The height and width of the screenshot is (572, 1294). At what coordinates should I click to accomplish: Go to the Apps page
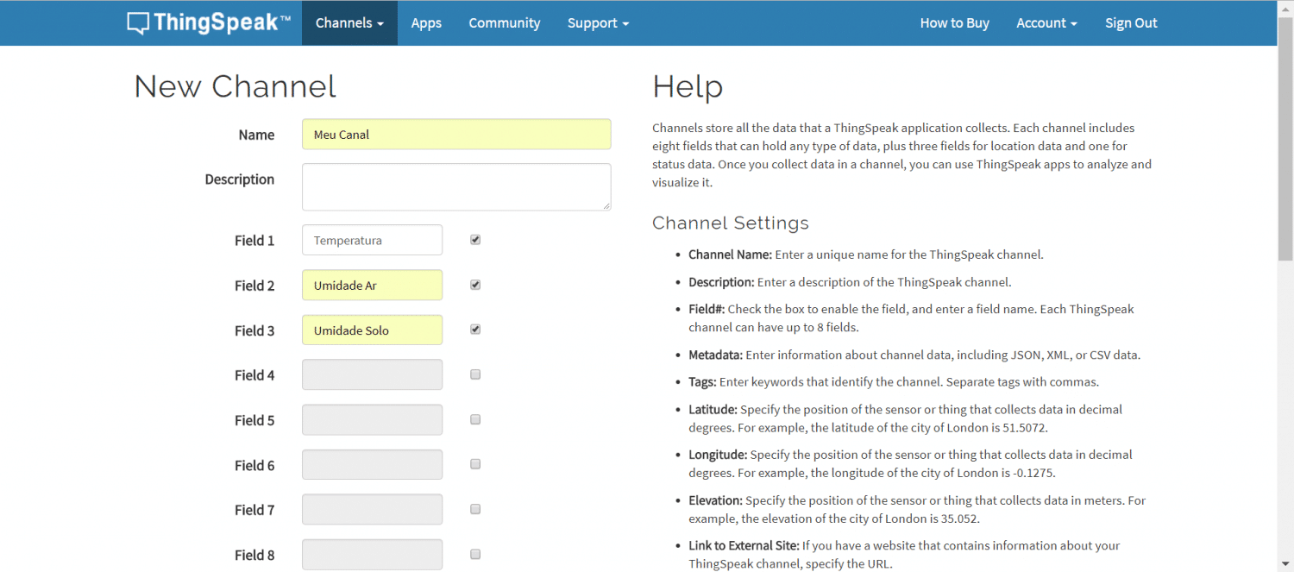coord(426,23)
